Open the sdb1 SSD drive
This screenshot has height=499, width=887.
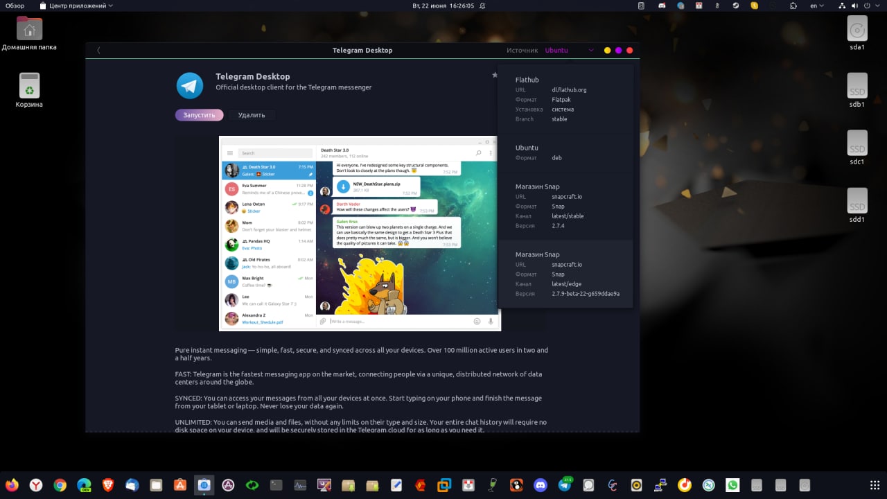pos(857,90)
